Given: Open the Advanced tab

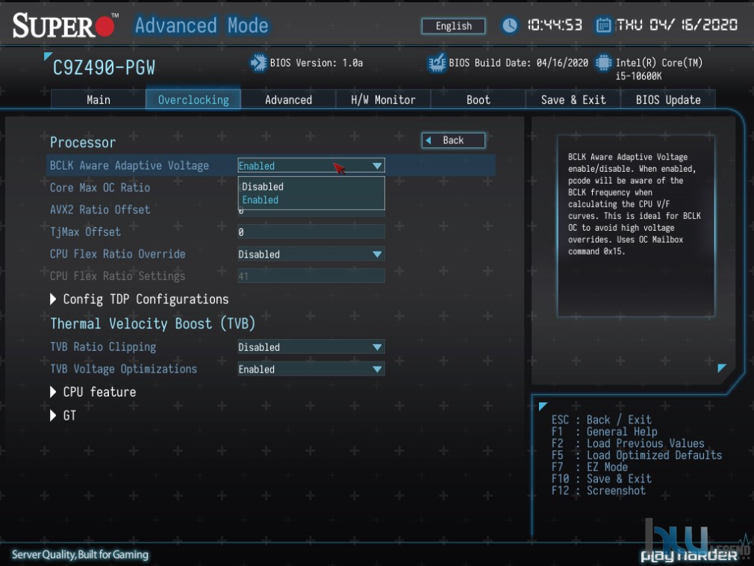Looking at the screenshot, I should [288, 99].
